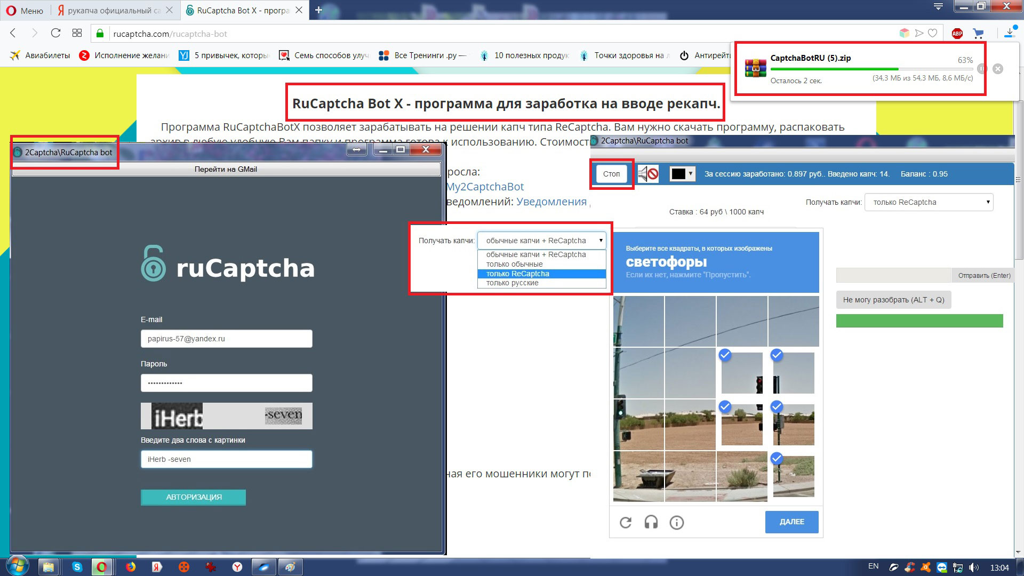Open reCAPTCHA help info icon

(x=676, y=522)
